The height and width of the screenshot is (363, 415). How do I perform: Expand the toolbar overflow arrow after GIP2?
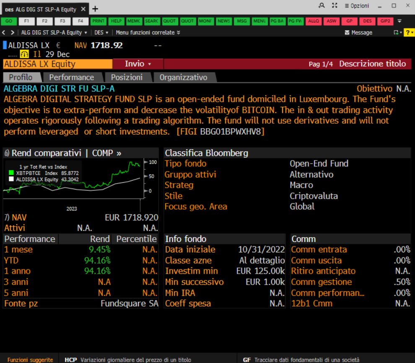(x=399, y=21)
